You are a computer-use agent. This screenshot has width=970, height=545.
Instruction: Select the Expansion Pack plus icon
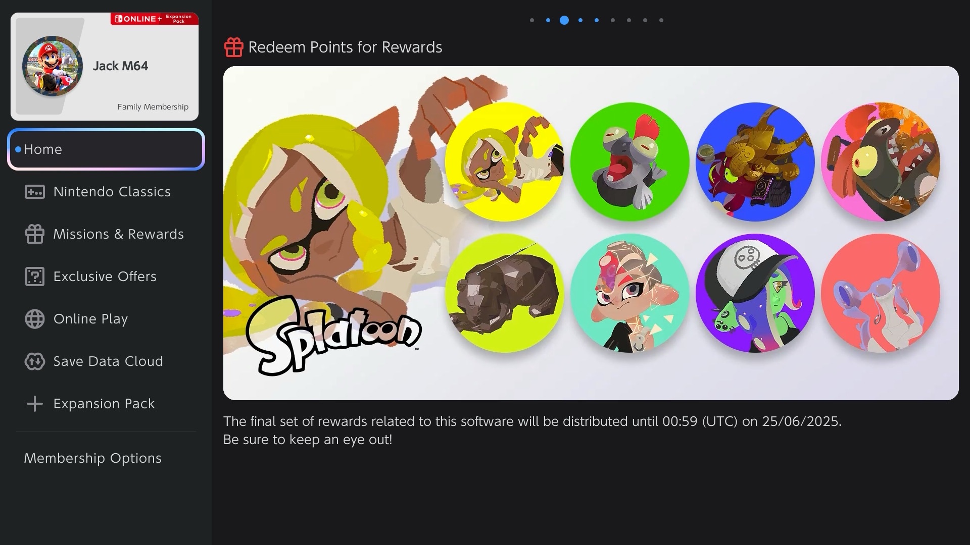coord(35,404)
